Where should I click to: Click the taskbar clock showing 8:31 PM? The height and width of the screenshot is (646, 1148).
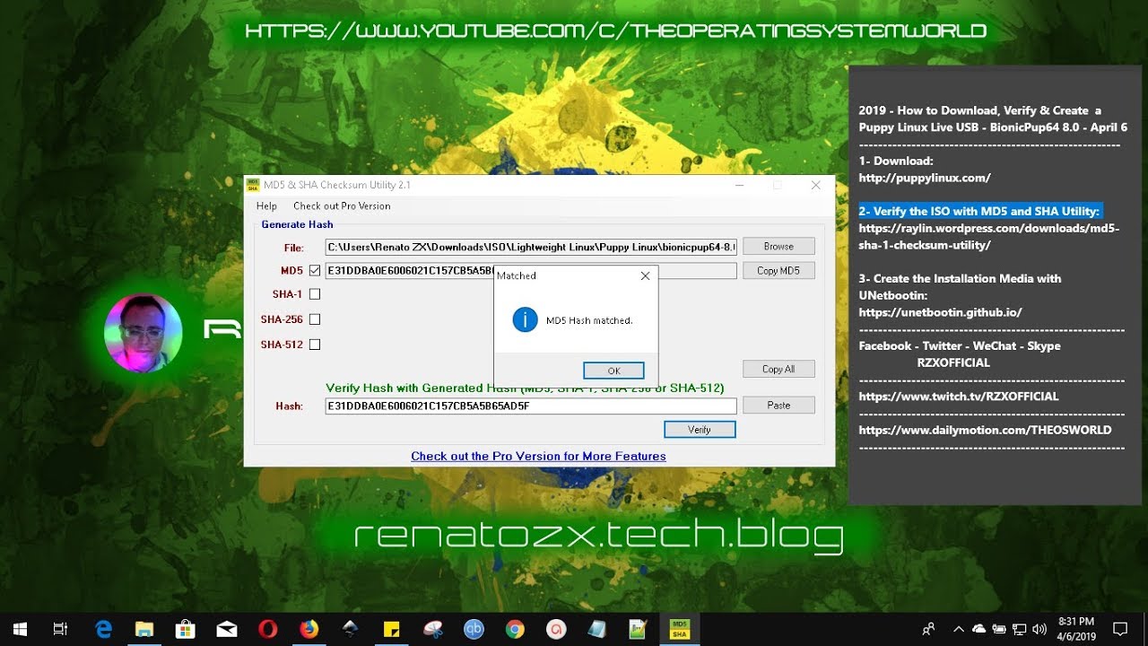(x=1076, y=629)
